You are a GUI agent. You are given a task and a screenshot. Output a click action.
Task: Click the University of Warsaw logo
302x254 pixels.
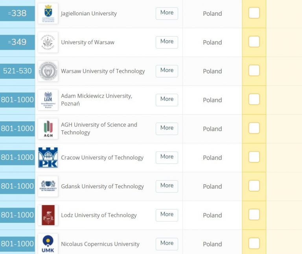click(48, 42)
